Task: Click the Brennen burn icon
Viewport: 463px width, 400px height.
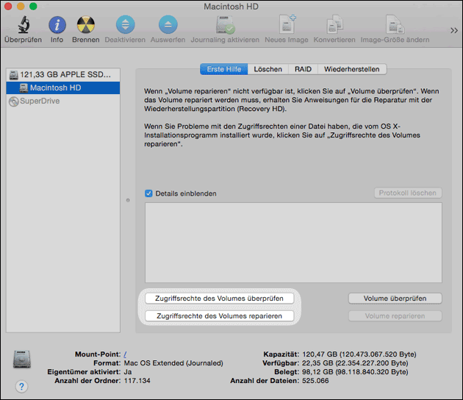Action: (x=86, y=25)
